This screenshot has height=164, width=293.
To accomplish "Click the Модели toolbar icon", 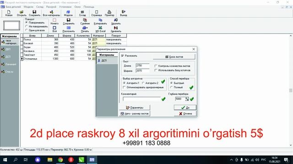I will click(68, 13).
